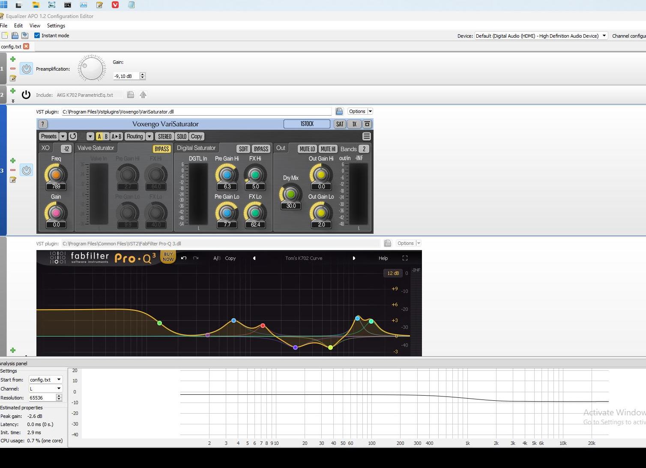Add a filter at VariSaturator row
This screenshot has height=468, width=646.
pyautogui.click(x=13, y=161)
